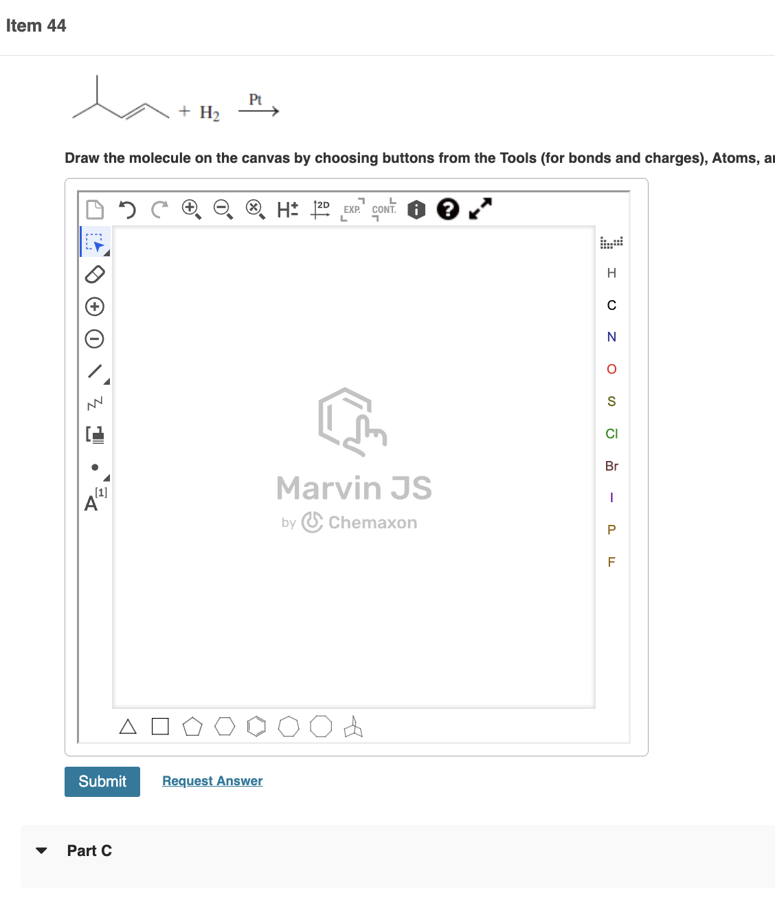Select the increase charge (+) tool

click(x=95, y=306)
